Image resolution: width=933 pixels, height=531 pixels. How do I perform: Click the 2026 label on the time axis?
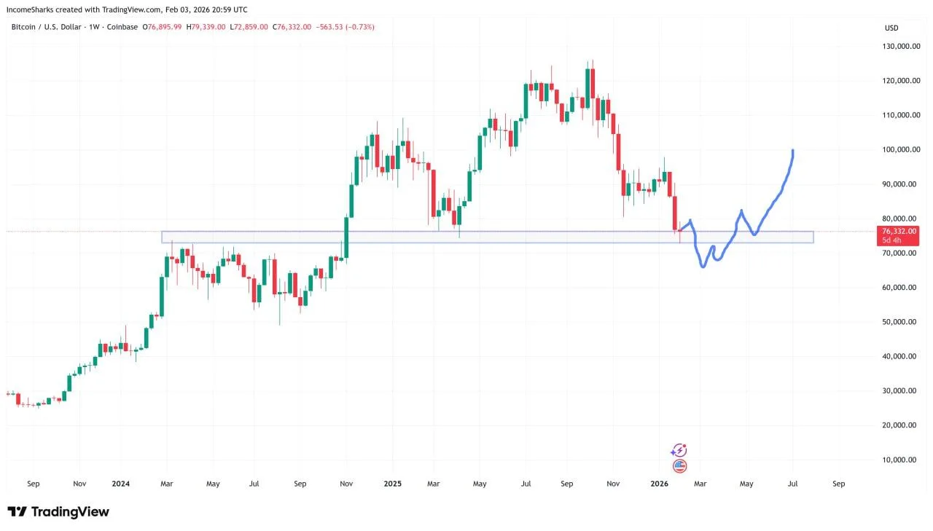tap(659, 484)
